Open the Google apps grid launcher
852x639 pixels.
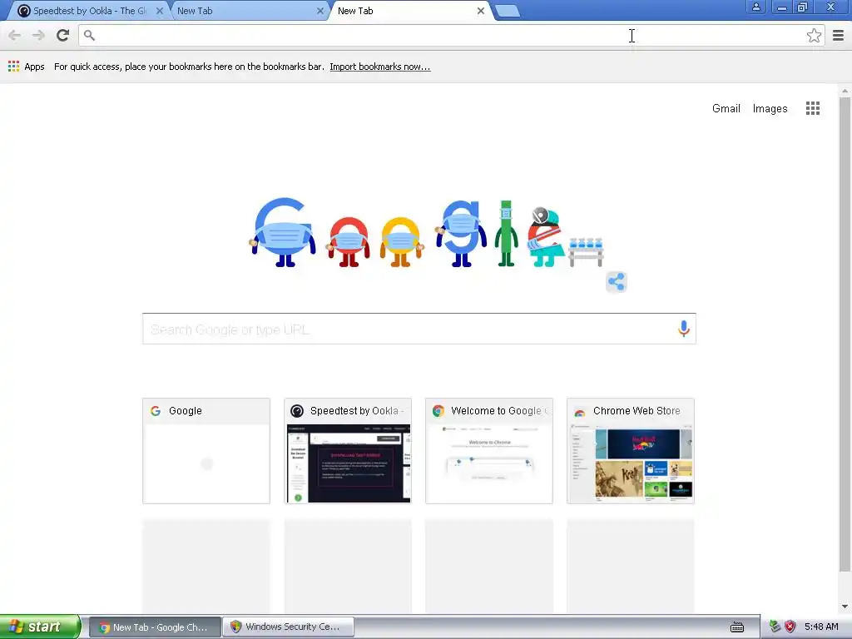click(x=813, y=108)
